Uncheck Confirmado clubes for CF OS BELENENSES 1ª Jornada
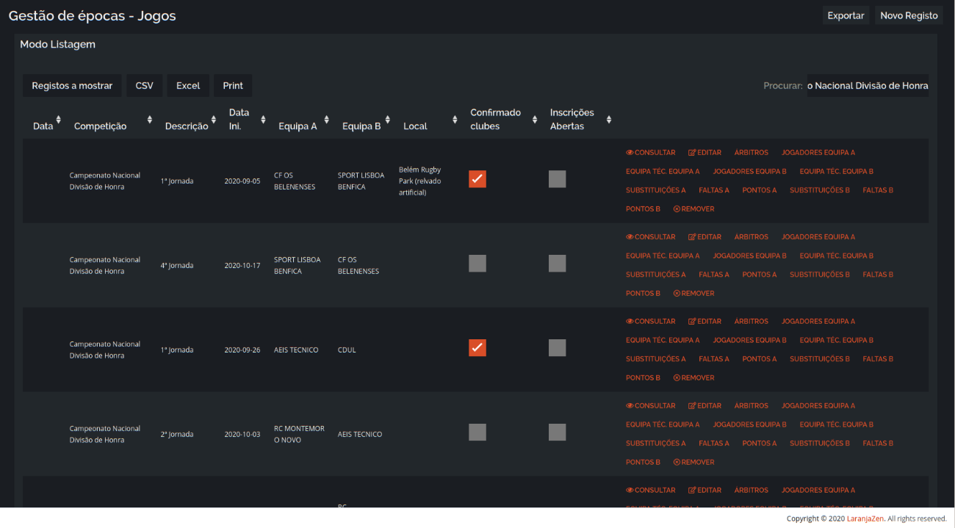955x528 pixels. (x=478, y=179)
